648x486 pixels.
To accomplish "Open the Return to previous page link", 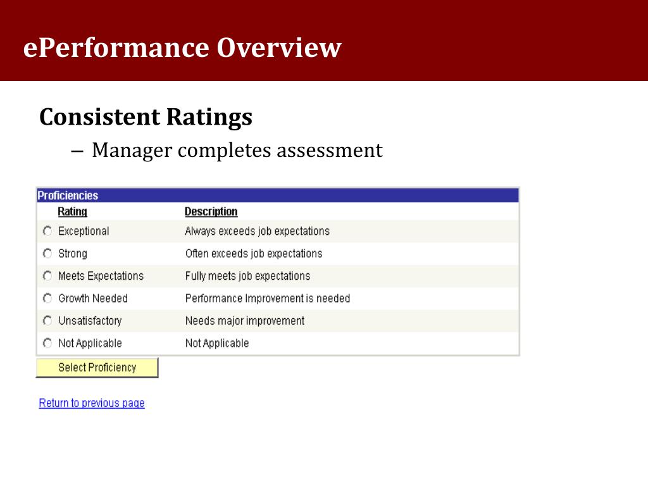I will point(92,403).
